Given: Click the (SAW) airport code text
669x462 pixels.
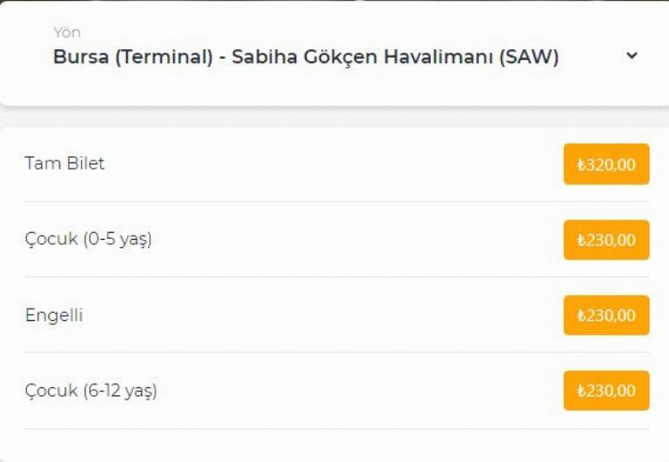Looking at the screenshot, I should 529,57.
